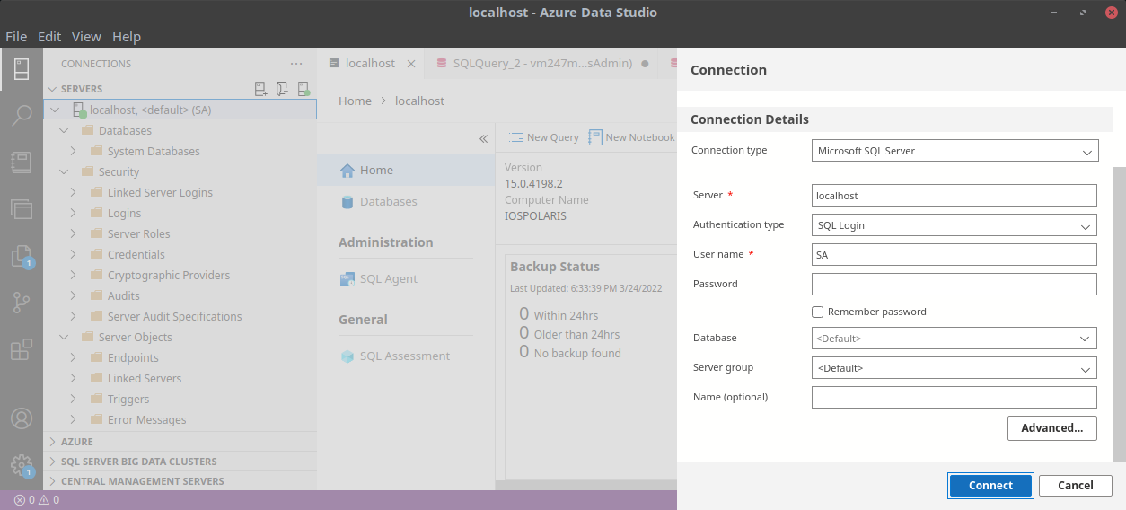1126x510 pixels.
Task: Open the Accounts icon in activity bar
Action: [22, 418]
